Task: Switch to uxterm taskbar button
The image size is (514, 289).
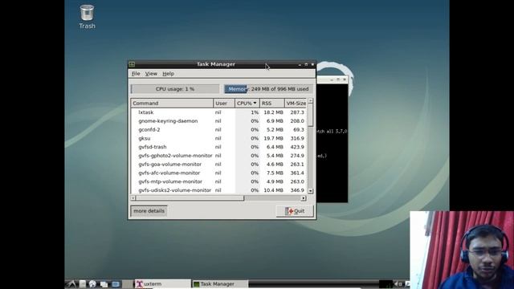Action: [163, 284]
